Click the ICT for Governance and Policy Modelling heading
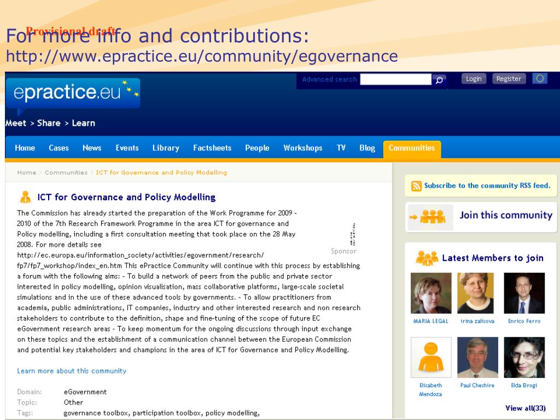 [126, 197]
